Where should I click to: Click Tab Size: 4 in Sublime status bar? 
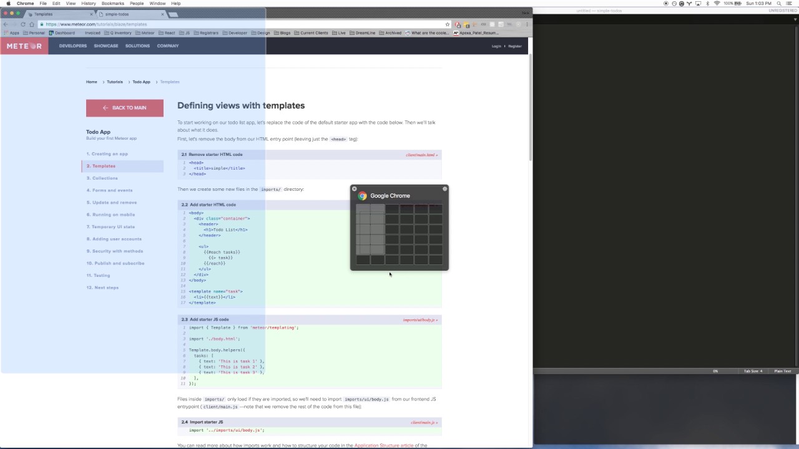(x=753, y=371)
